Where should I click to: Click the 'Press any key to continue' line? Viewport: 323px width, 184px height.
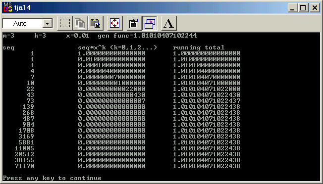[x=52, y=178]
